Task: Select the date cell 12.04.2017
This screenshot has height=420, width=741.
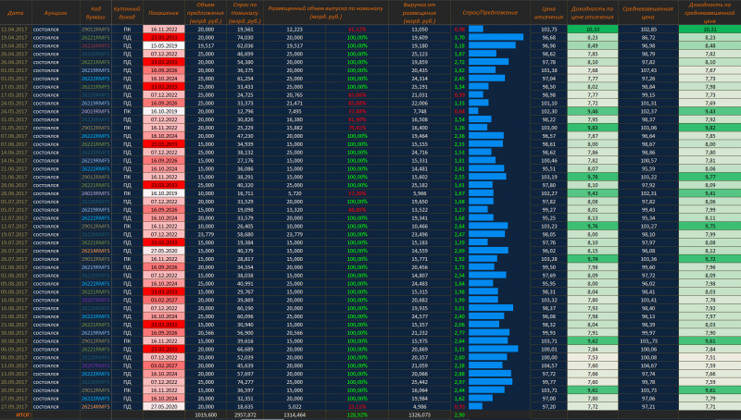Action: [x=15, y=30]
